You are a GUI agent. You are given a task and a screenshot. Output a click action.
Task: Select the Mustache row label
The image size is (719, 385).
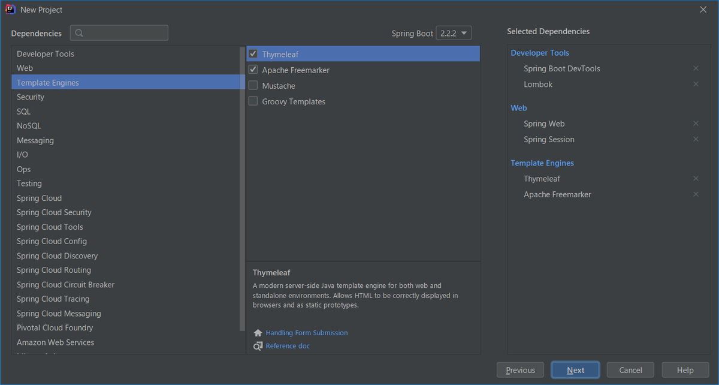(279, 86)
